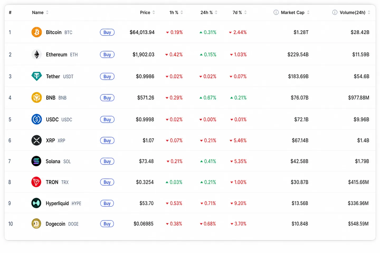The width and height of the screenshot is (380, 253).
Task: Open the Bitcoin BTC name link
Action: (x=59, y=32)
